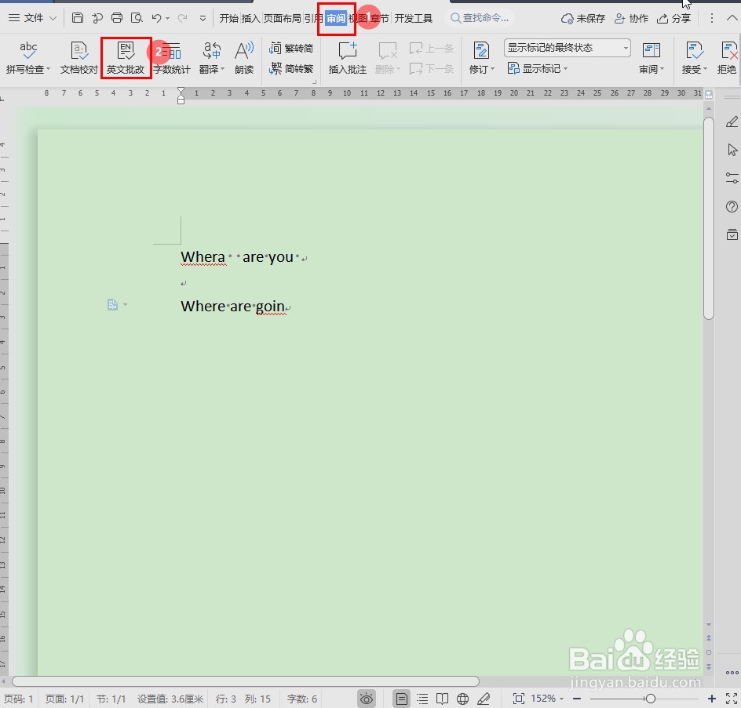Click fit-to-page zoom icon
Viewport: 741px width, 708px height.
pos(518,699)
